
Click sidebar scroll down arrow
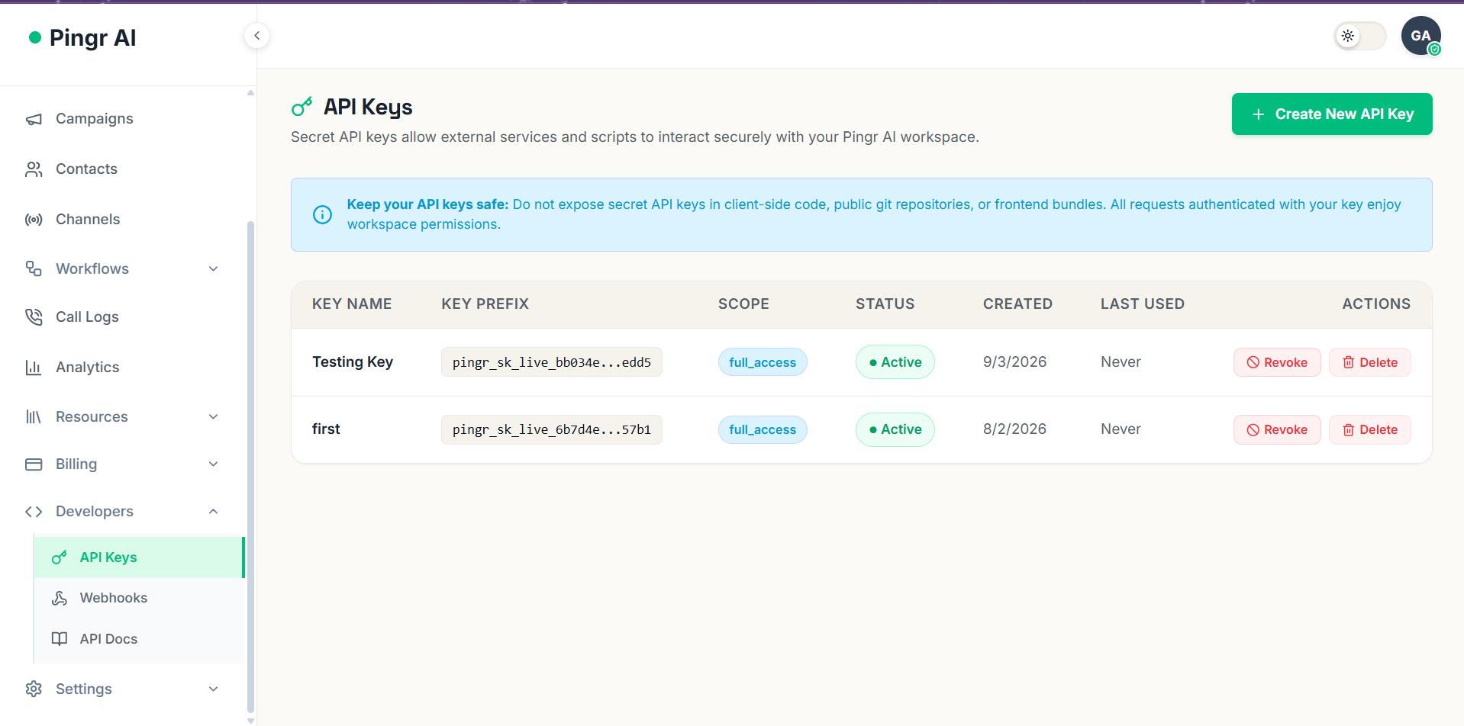coord(250,721)
